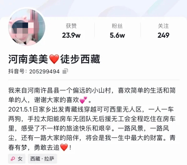View the 5.6w followers list
This screenshot has width=187, height=165.
coord(117,35)
